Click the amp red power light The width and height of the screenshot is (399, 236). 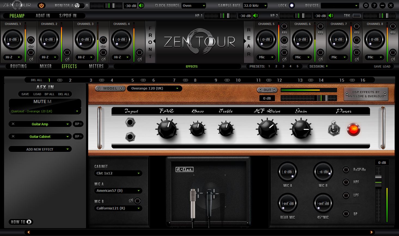click(354, 129)
